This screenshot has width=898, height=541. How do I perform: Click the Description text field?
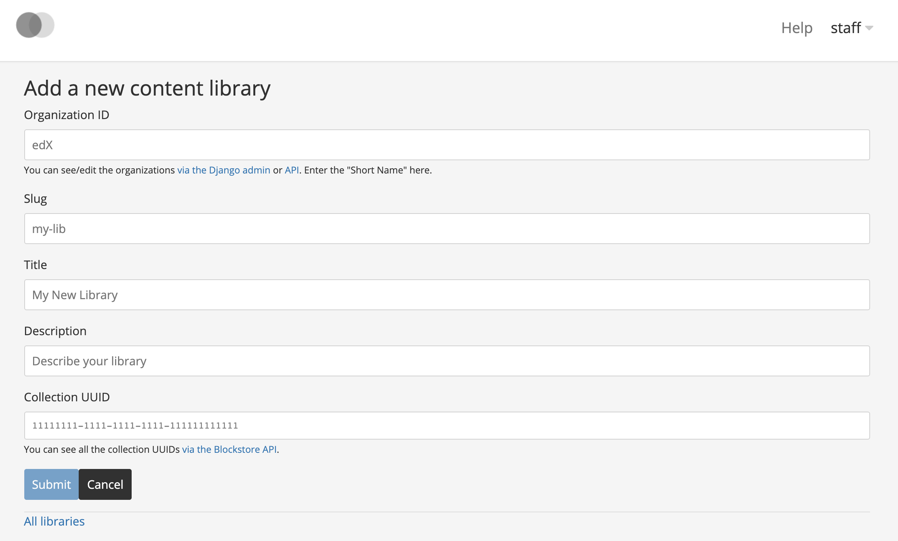tap(447, 361)
